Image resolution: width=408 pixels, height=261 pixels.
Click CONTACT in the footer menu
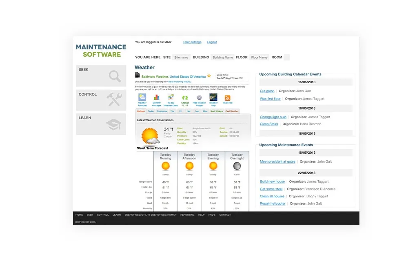pyautogui.click(x=225, y=215)
